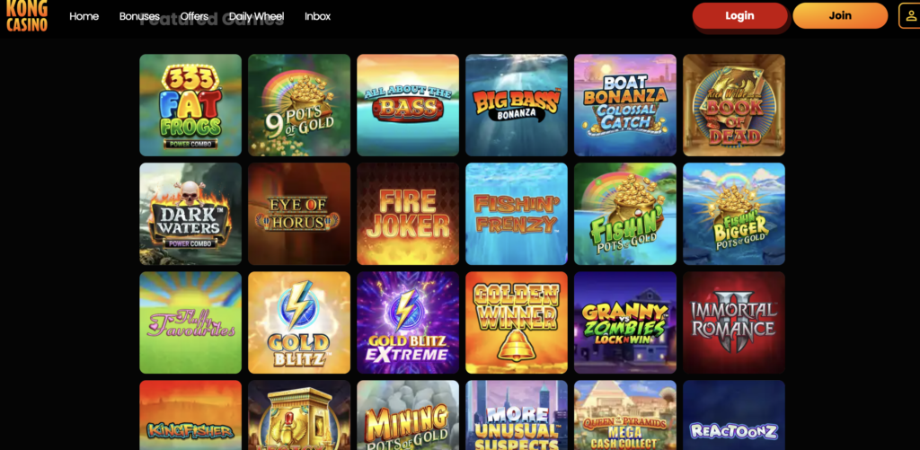Launch the Granny vs Zombies game
The width and height of the screenshot is (920, 450).
pos(625,322)
